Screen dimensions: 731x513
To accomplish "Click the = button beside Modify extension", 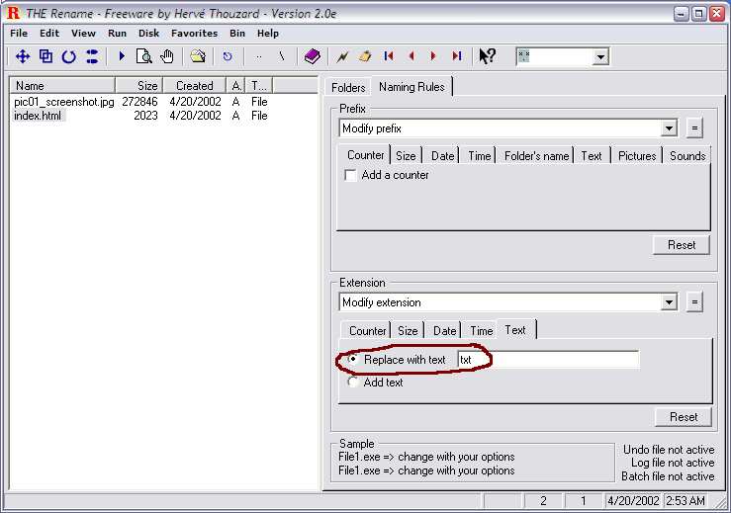I will point(694,302).
